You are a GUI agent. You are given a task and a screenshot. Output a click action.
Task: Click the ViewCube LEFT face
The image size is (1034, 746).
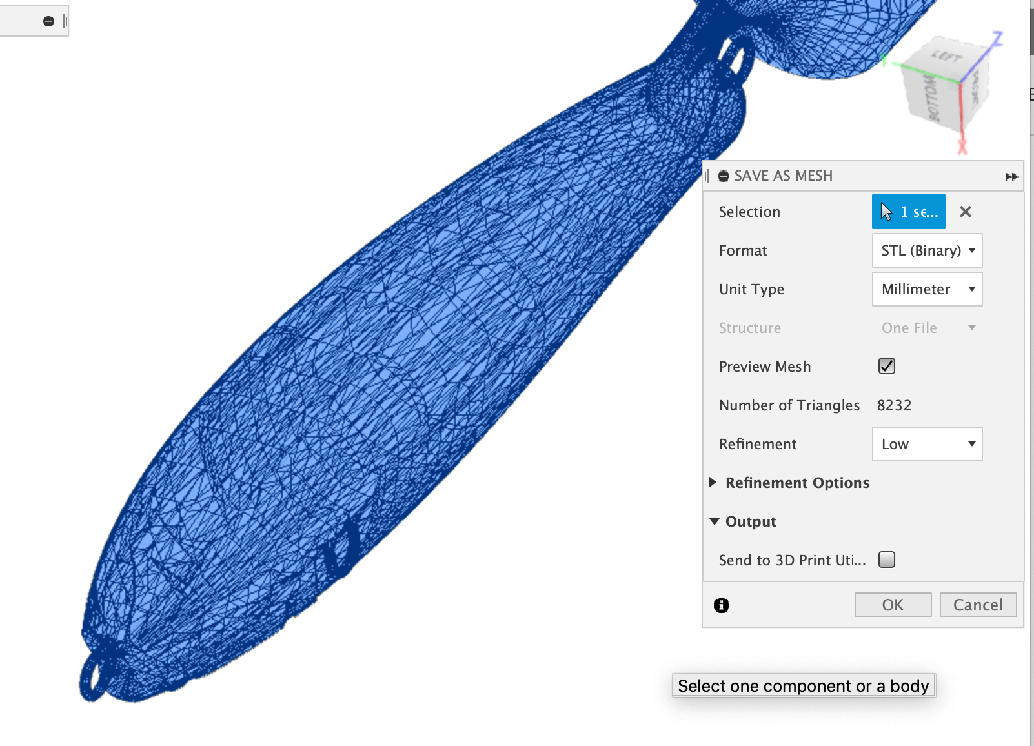point(947,57)
